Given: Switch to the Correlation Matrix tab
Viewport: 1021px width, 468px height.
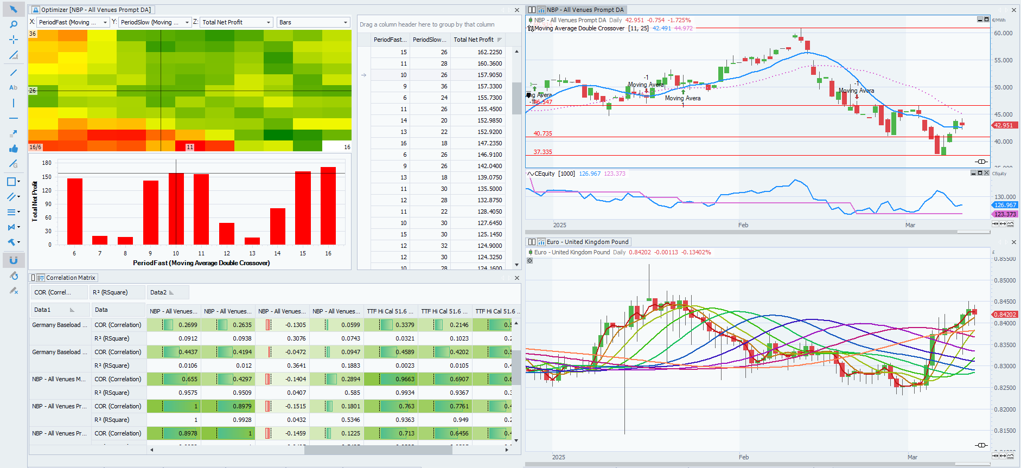Looking at the screenshot, I should pyautogui.click(x=70, y=278).
